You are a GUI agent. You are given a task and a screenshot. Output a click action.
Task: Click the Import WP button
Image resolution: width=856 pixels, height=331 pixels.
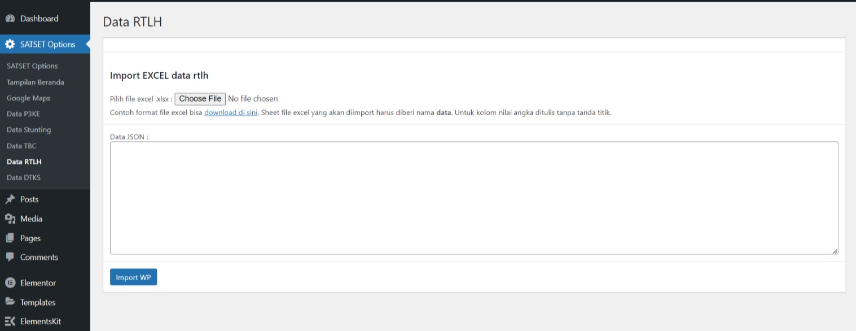pos(133,277)
